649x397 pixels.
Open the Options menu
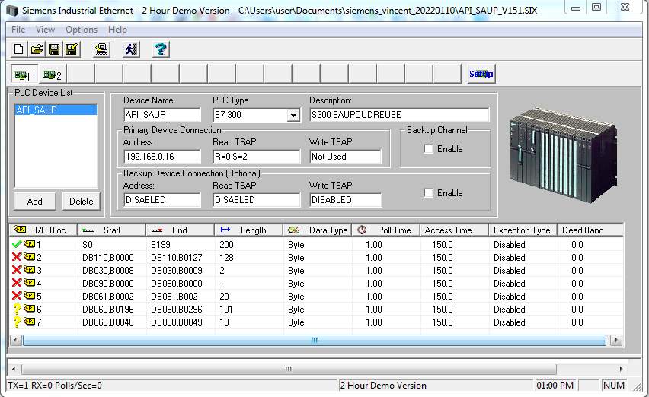(x=82, y=30)
